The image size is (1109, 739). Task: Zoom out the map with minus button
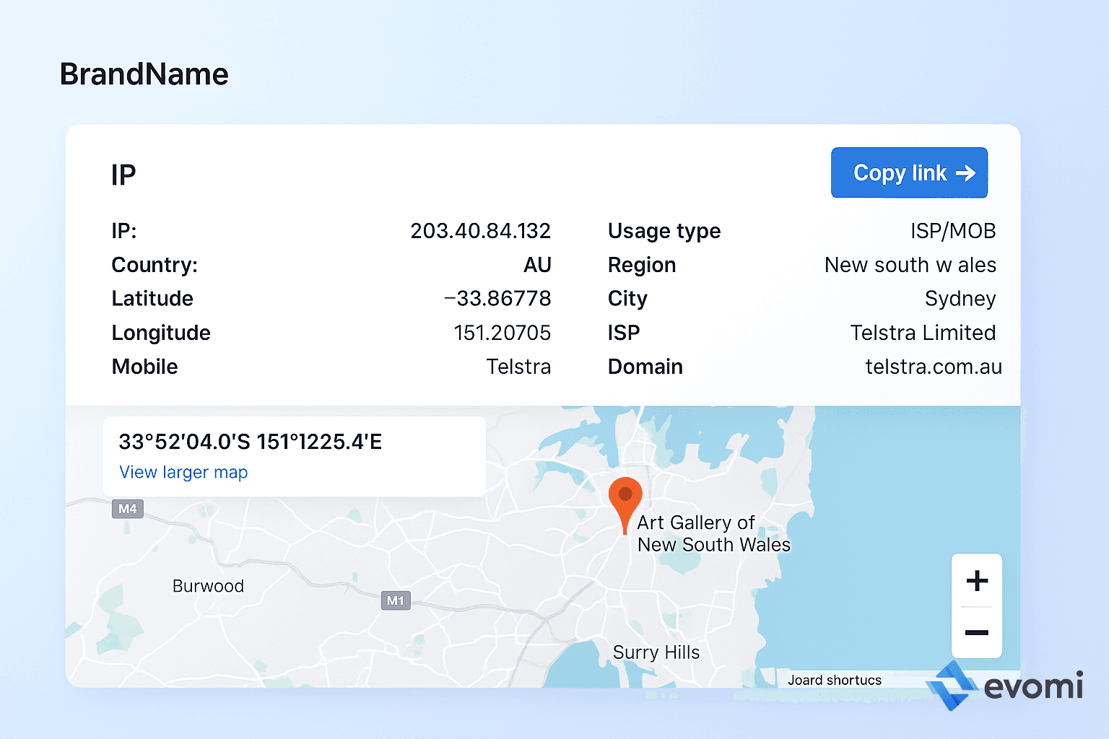tap(977, 633)
